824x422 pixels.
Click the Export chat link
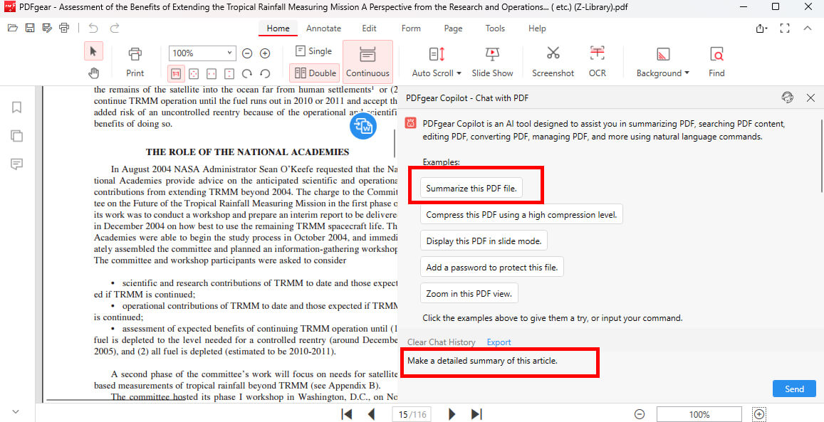click(x=499, y=342)
